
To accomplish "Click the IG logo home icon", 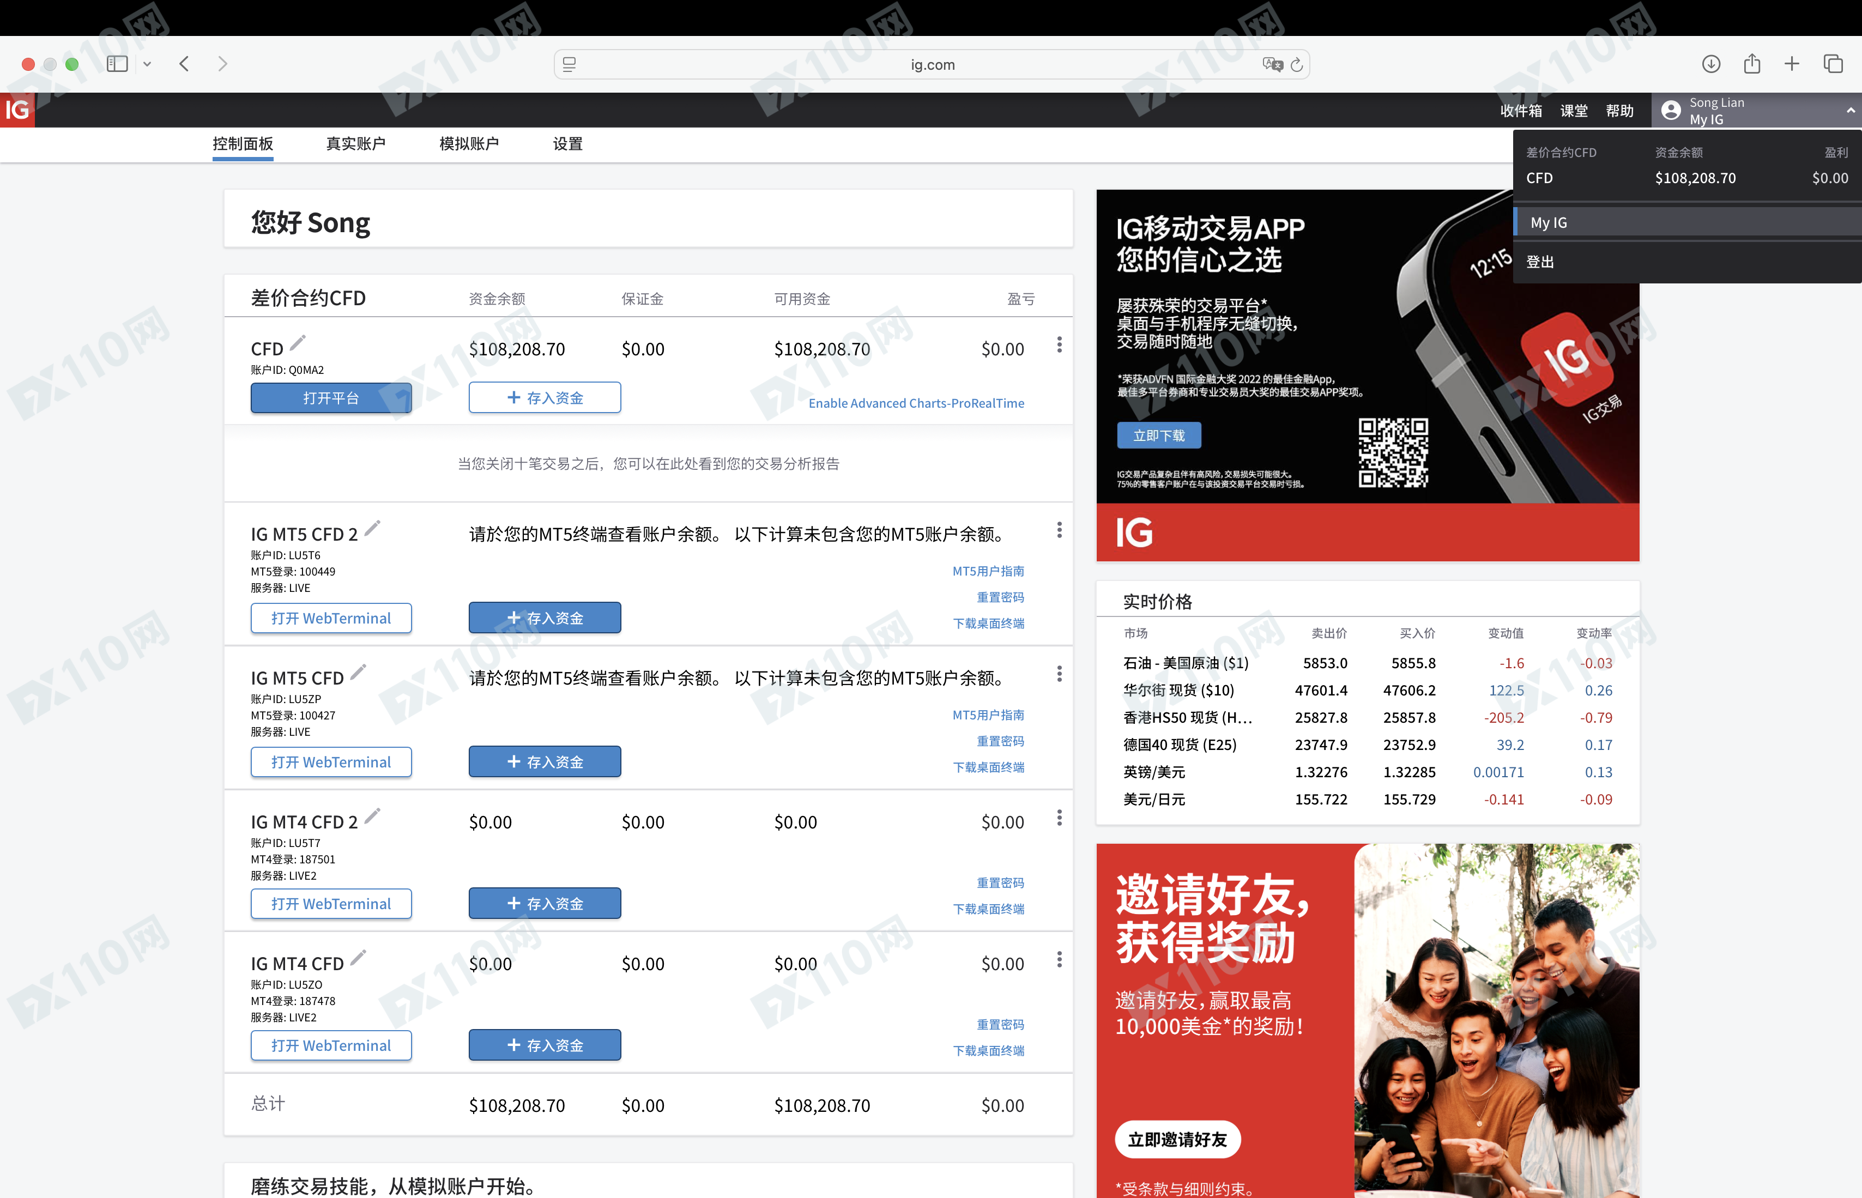I will tap(17, 110).
